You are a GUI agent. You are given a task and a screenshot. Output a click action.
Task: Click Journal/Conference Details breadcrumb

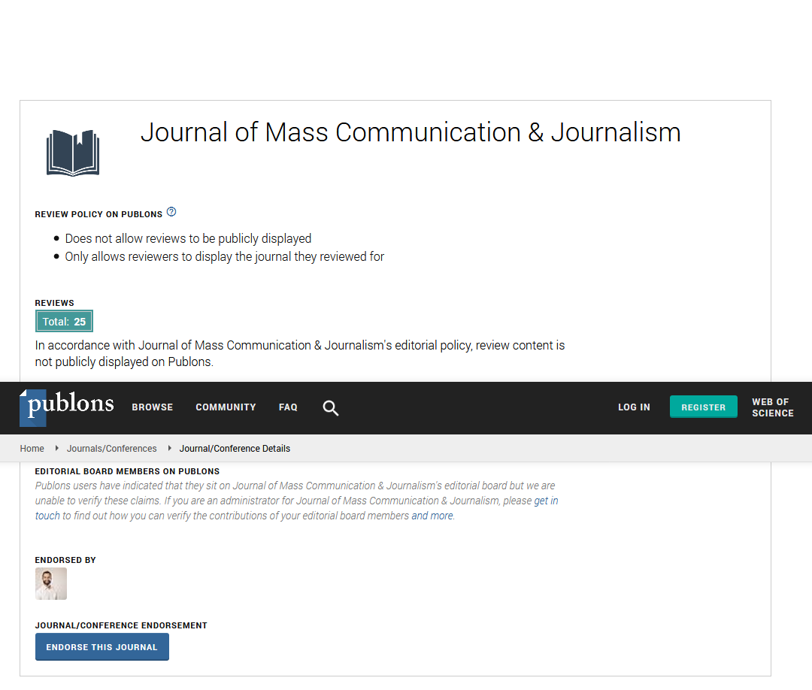click(235, 449)
